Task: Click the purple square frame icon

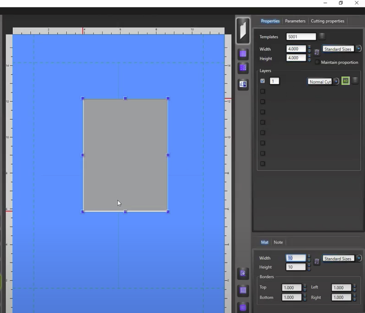Action: click(243, 290)
